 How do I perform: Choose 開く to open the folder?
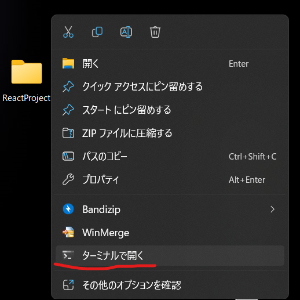click(170, 64)
